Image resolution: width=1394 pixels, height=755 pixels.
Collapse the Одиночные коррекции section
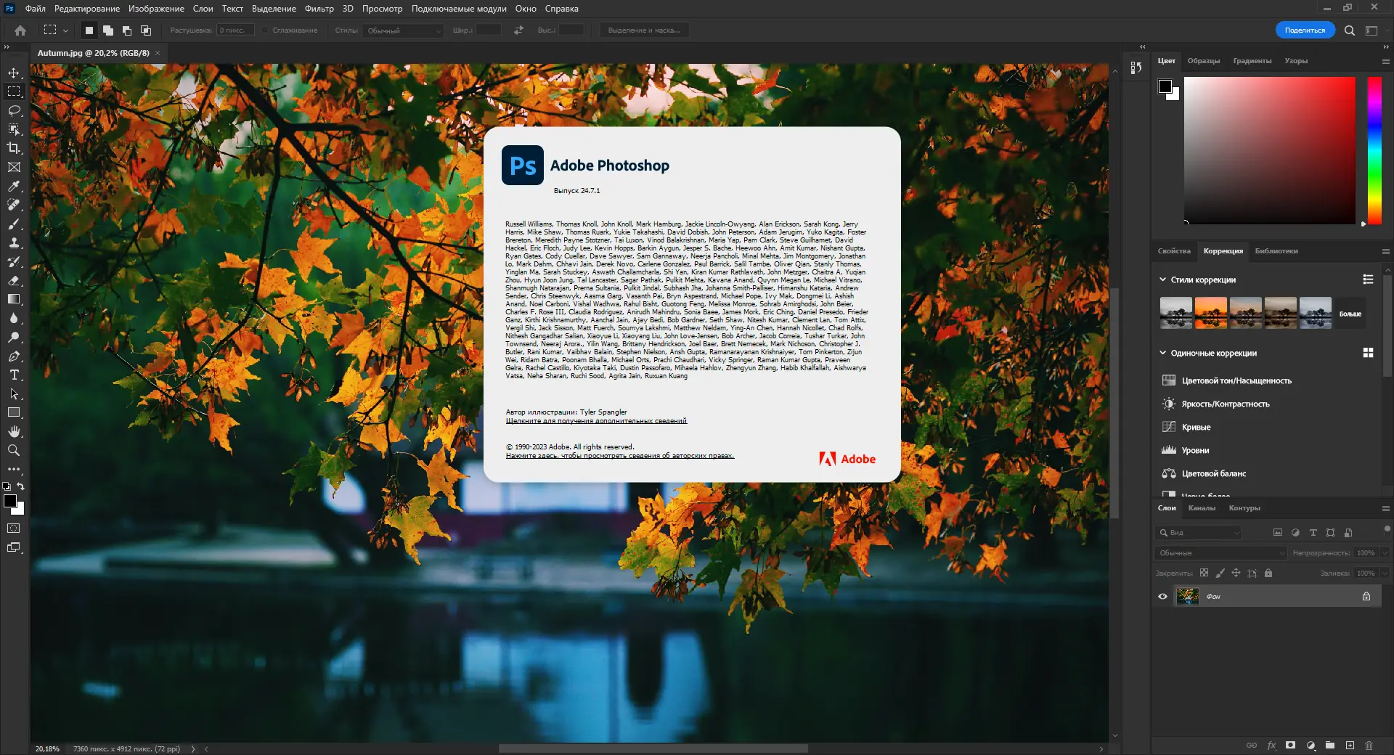pos(1162,353)
